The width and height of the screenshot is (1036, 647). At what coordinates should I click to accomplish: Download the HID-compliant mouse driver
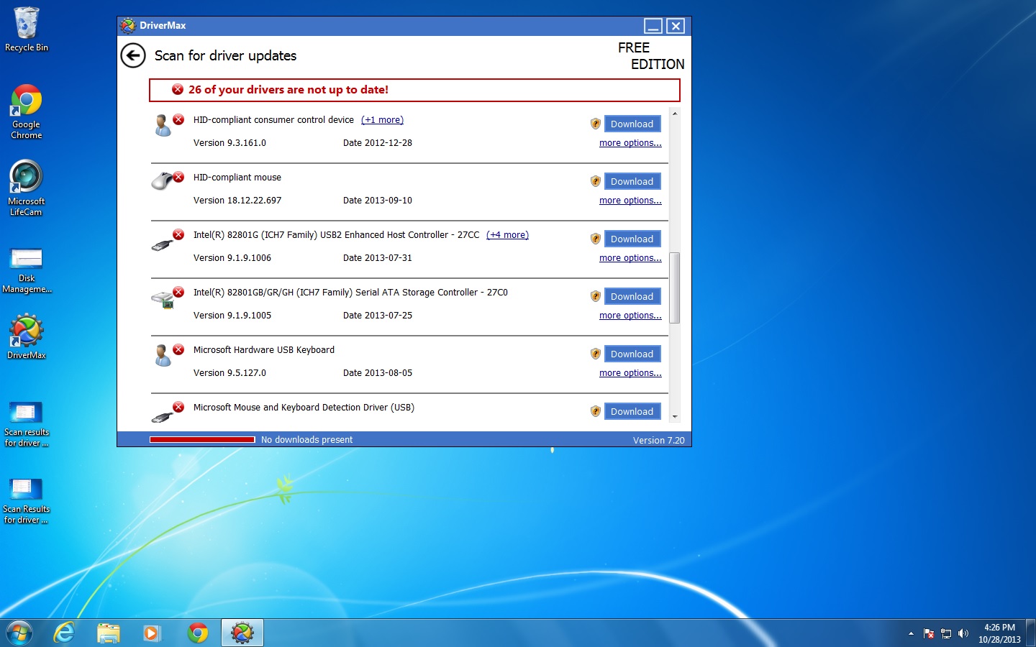coord(632,181)
